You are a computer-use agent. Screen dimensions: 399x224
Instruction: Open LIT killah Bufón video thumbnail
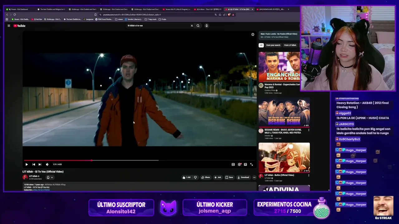click(284, 157)
